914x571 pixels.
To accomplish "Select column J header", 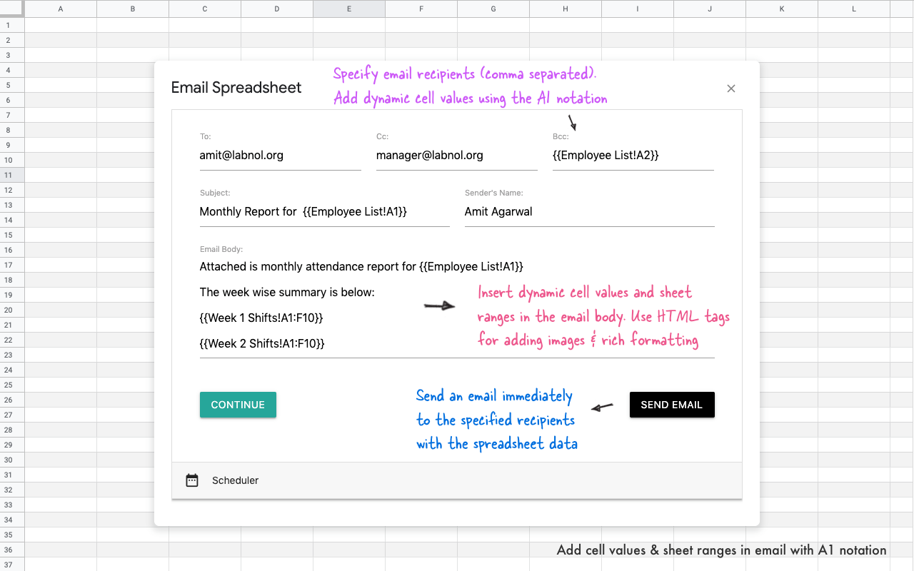I will 710,9.
